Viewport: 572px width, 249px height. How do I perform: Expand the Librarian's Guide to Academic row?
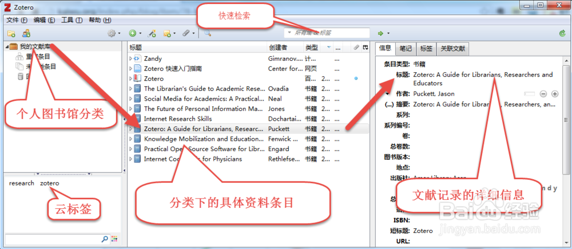pyautogui.click(x=131, y=88)
